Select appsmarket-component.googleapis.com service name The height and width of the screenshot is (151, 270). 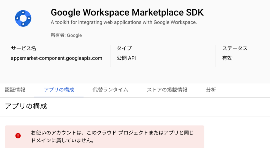click(x=56, y=58)
